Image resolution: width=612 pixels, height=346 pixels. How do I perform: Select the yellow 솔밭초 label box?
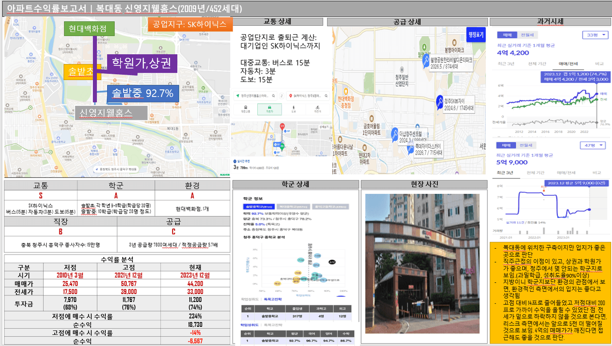(82, 72)
